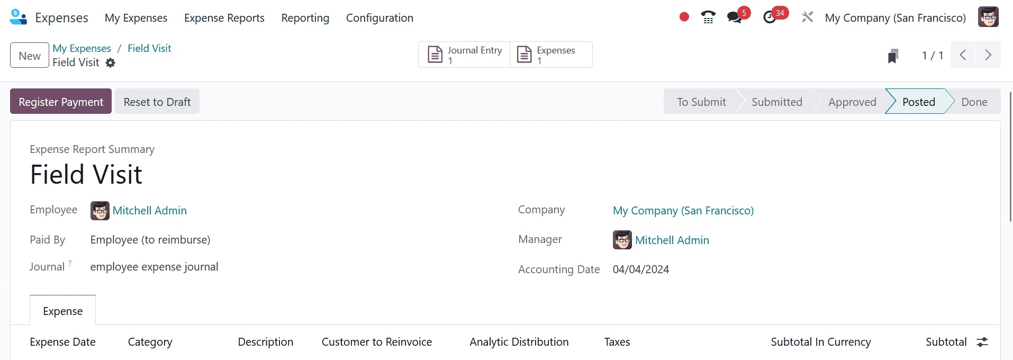Click Register Payment button
1013x360 pixels.
pyautogui.click(x=61, y=102)
